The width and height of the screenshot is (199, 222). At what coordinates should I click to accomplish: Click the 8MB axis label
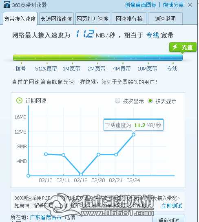[22, 146]
